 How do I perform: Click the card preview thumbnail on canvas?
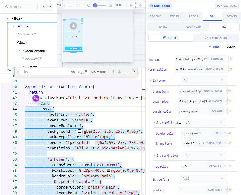click(73, 35)
